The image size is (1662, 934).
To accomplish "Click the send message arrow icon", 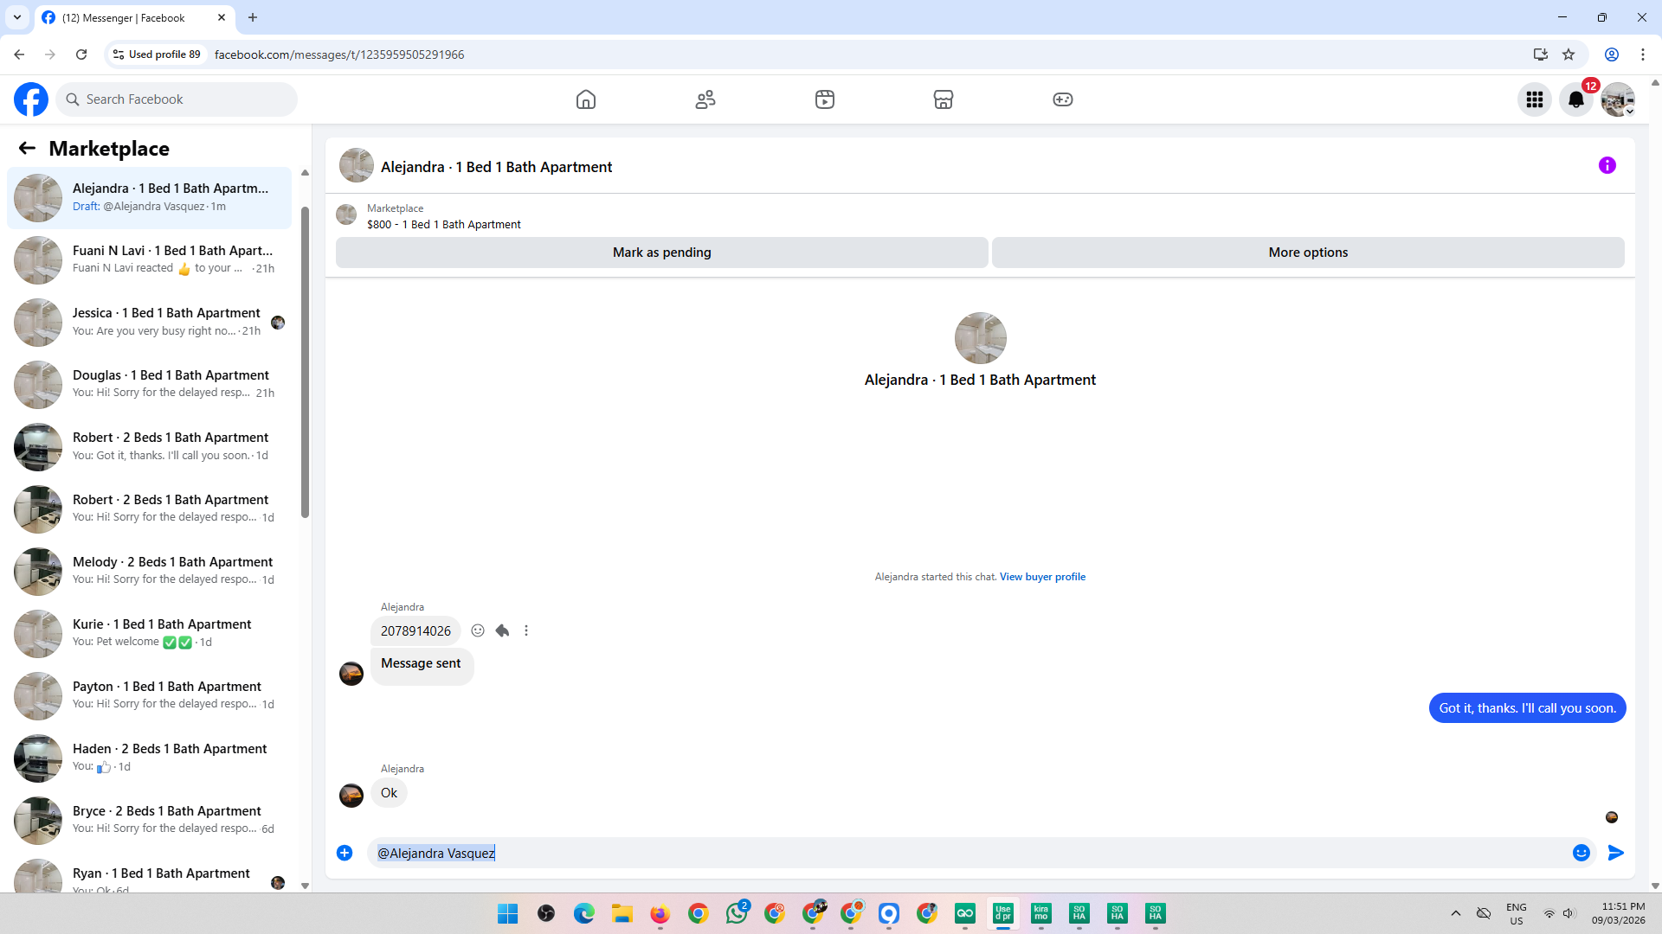I will (1616, 853).
